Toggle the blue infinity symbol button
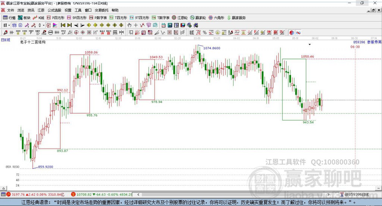 click(298, 33)
